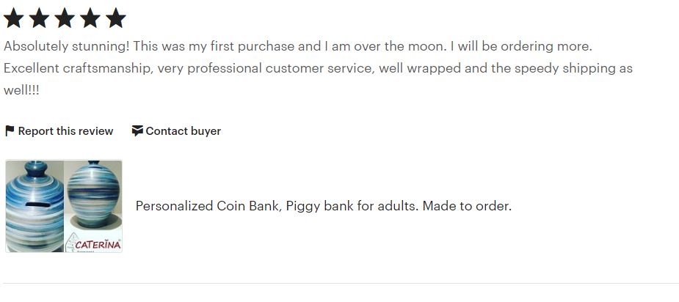
Task: Click the "Absolutely stunning!" review sentence
Action: [67, 46]
